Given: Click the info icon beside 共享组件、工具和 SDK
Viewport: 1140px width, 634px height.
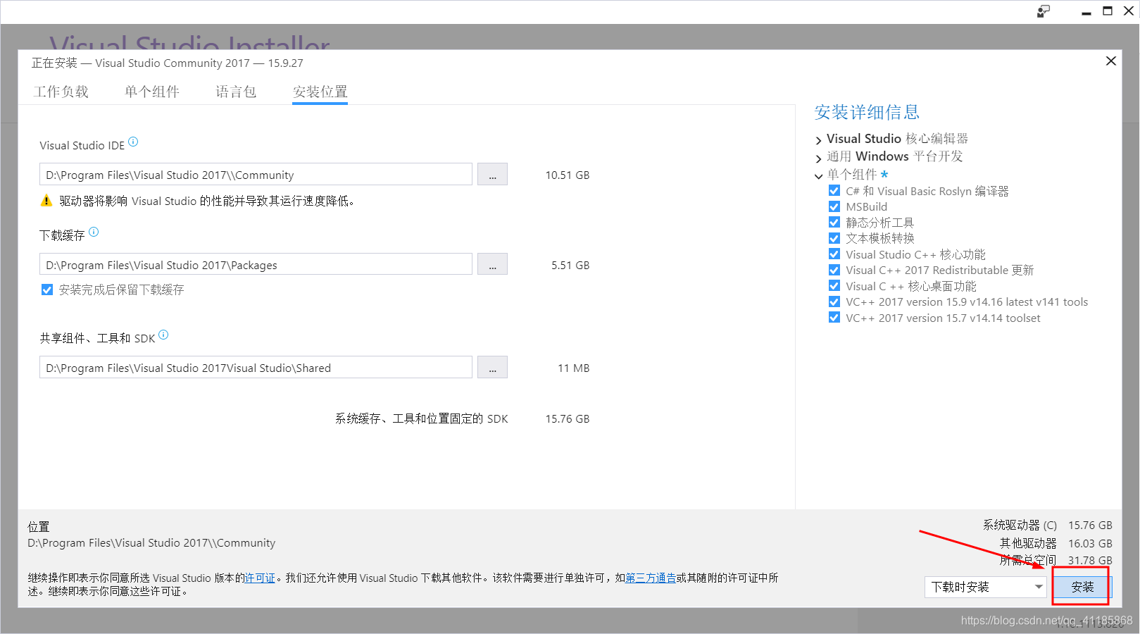Looking at the screenshot, I should click(x=163, y=335).
